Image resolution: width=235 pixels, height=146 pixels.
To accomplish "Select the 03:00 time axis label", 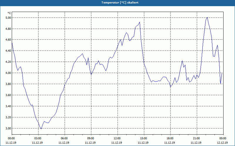I will pos(38,138).
